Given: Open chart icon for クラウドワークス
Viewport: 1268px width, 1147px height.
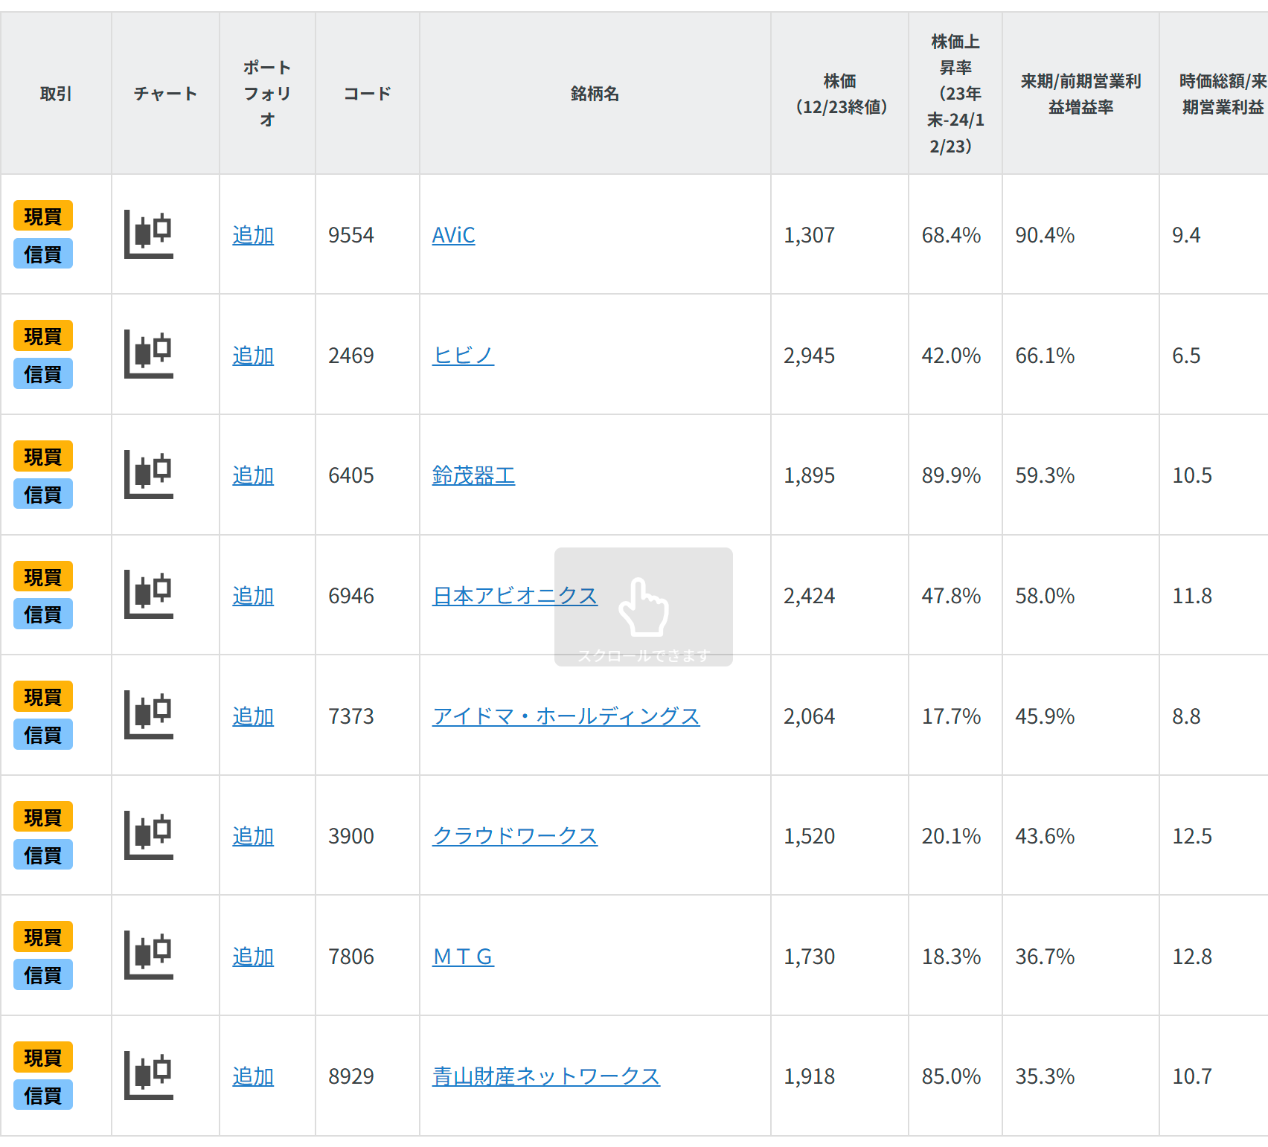Looking at the screenshot, I should (x=149, y=835).
